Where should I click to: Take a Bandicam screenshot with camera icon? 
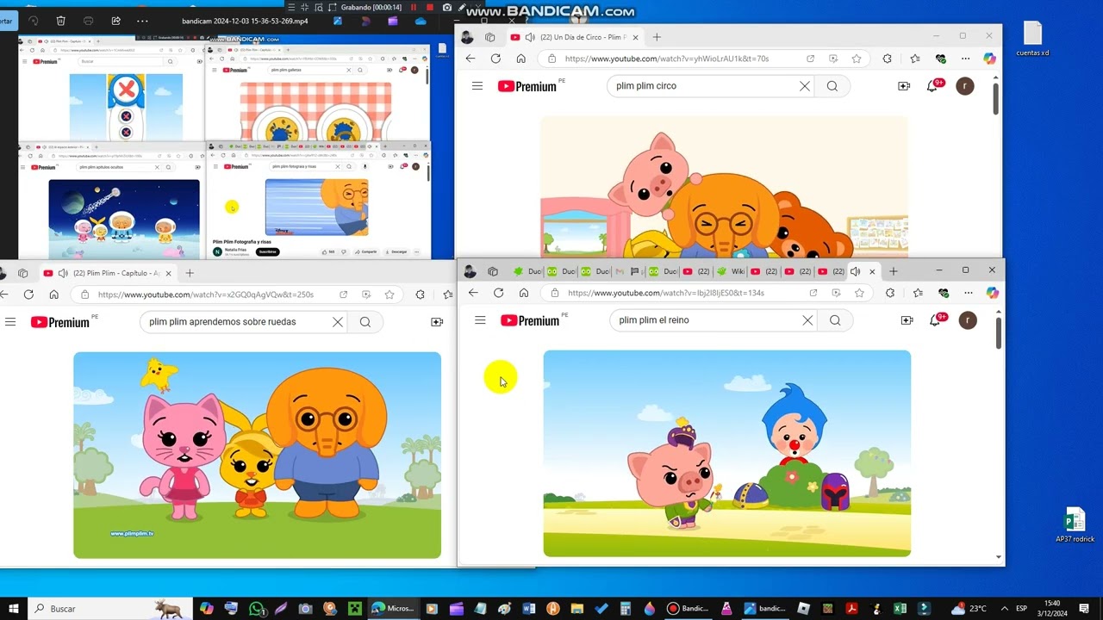click(x=446, y=8)
